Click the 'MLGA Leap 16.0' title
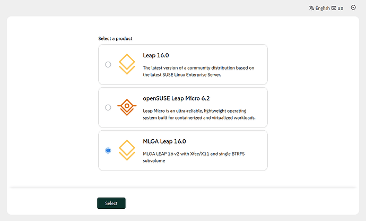 pyautogui.click(x=164, y=141)
